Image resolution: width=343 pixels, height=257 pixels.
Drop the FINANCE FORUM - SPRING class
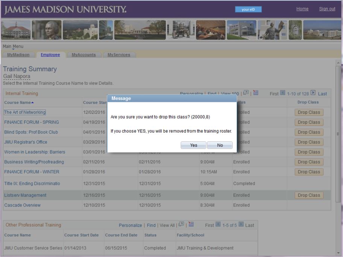(309, 122)
